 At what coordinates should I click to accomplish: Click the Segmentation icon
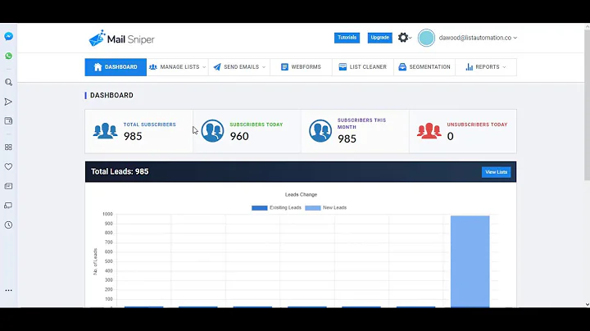click(402, 67)
